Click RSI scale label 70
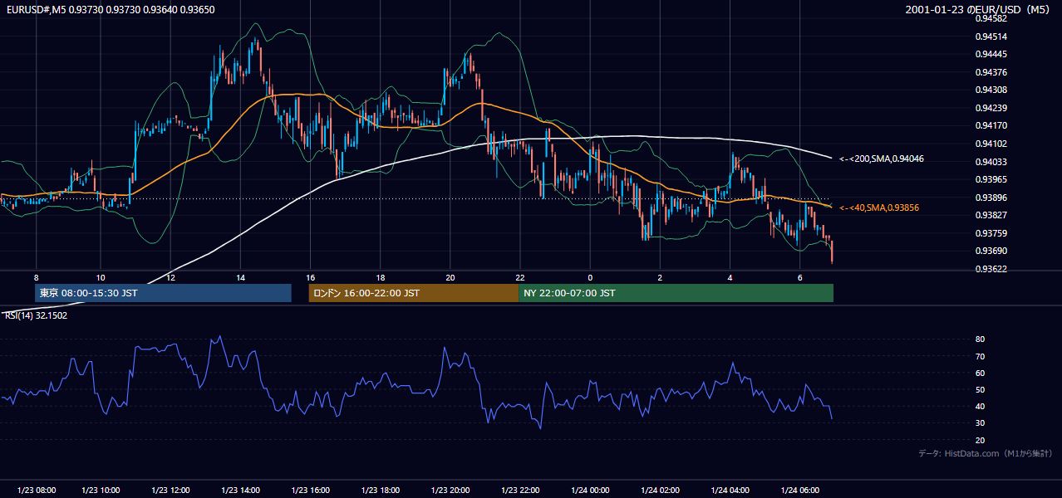 981,356
